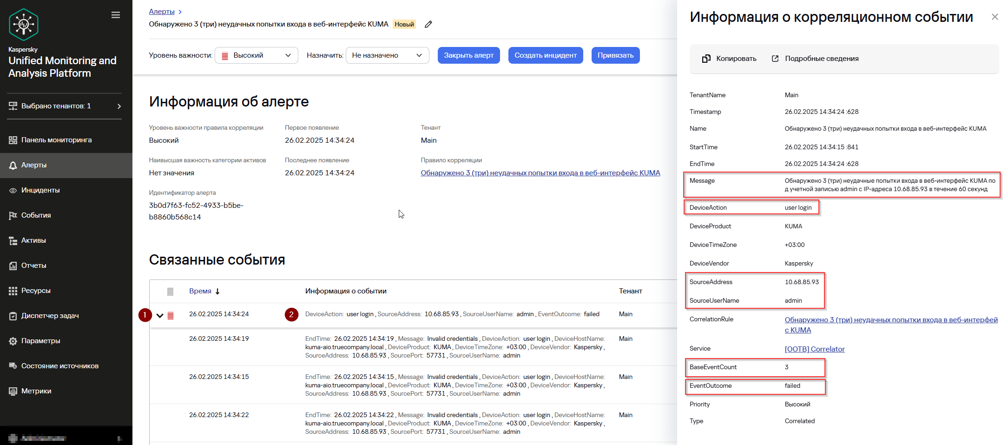Click the Timestamp value in event panel
The width and height of the screenshot is (1008, 445).
point(822,112)
